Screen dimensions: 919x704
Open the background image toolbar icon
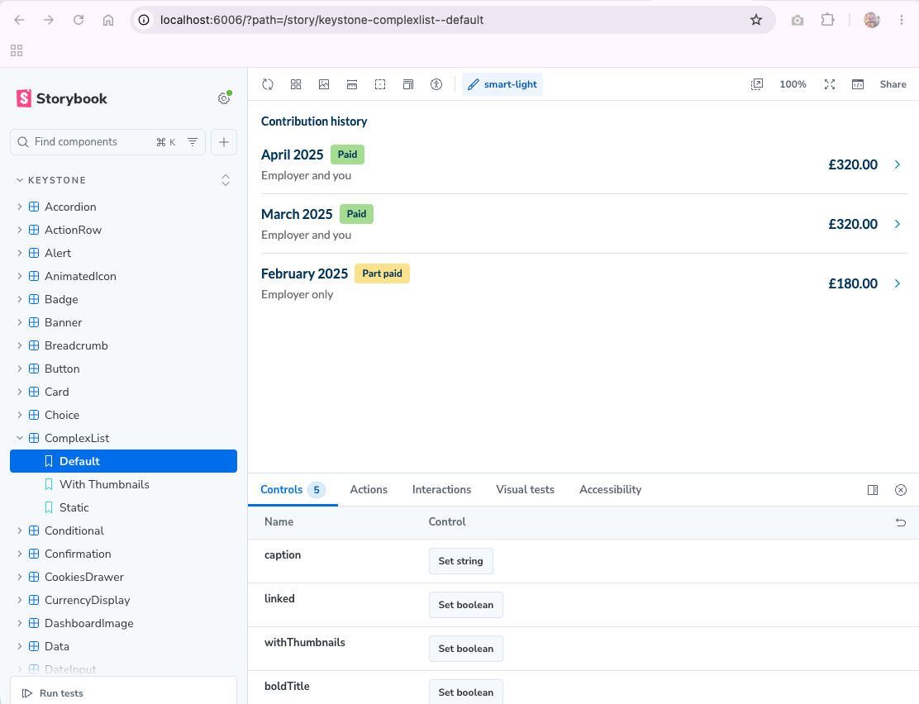click(324, 84)
